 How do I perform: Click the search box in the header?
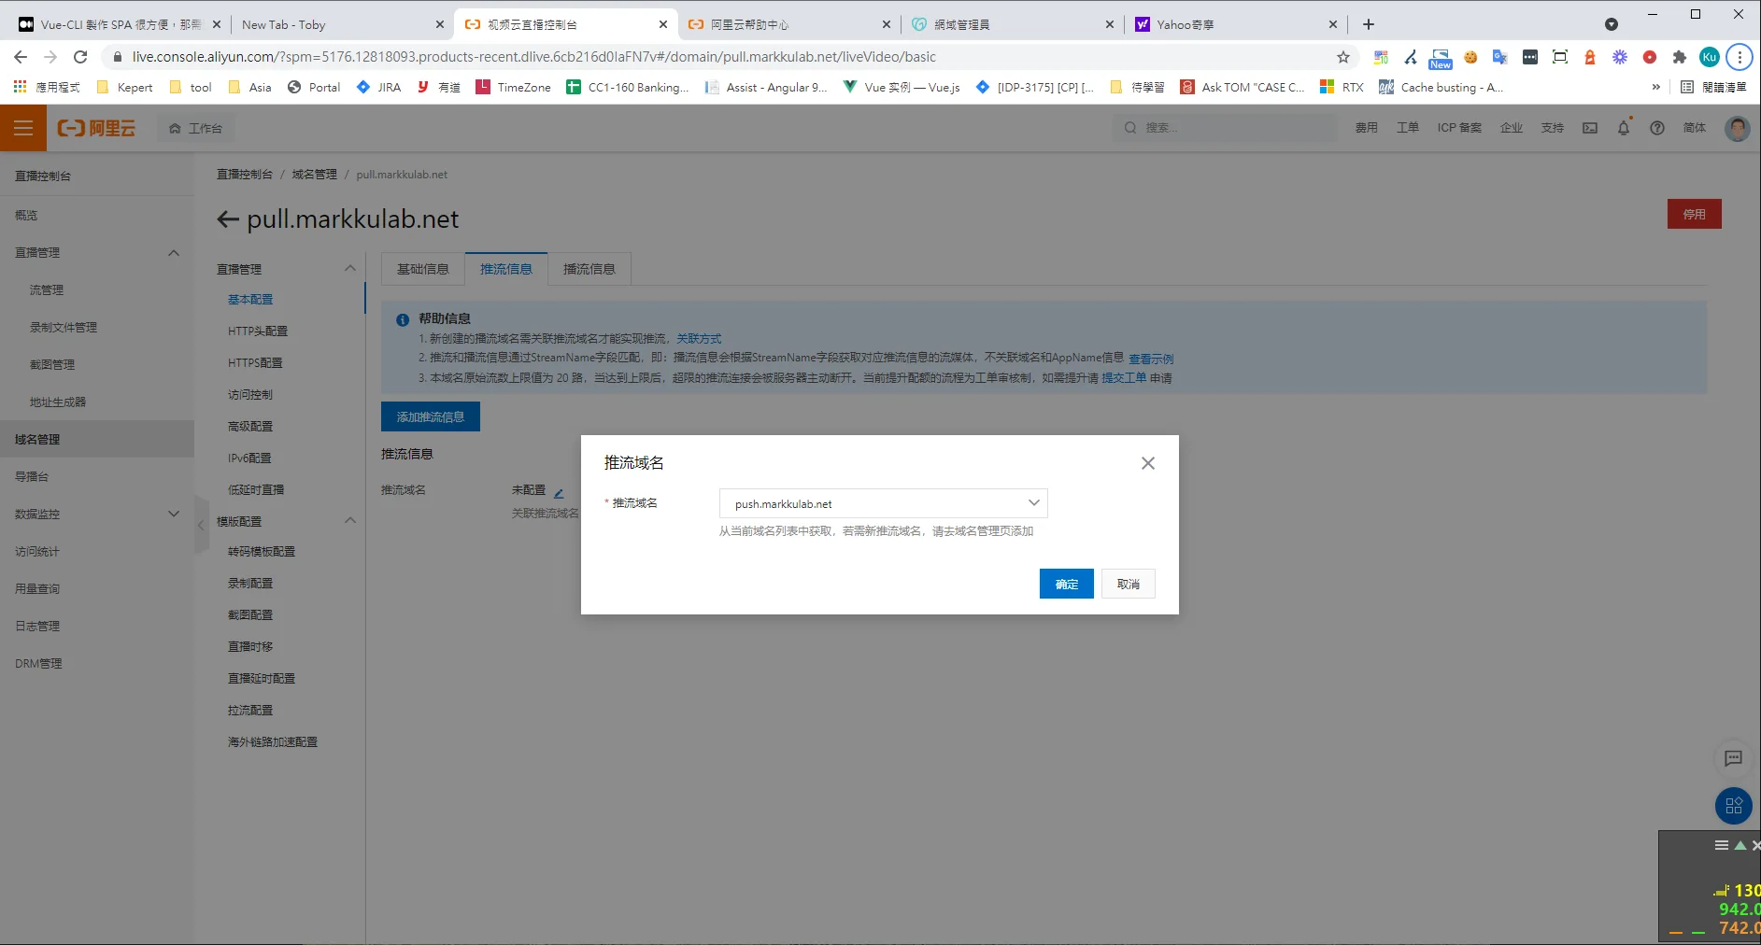(x=1224, y=128)
